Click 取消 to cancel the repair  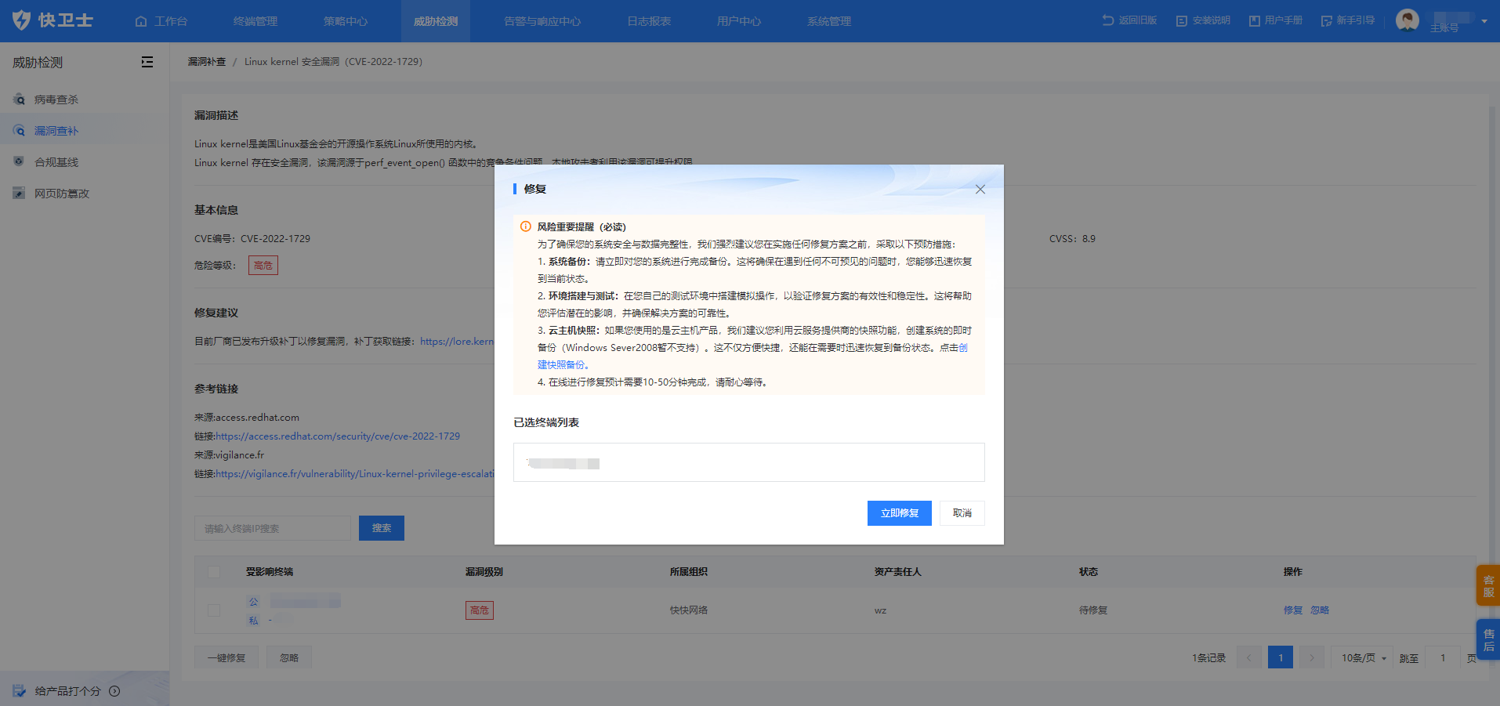click(x=962, y=513)
